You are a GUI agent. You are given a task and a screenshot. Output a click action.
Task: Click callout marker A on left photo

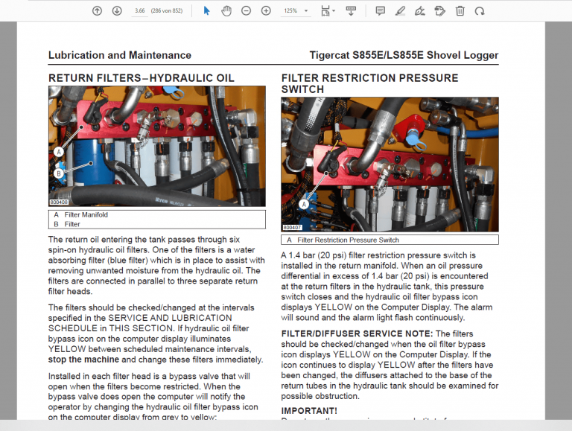[59, 152]
